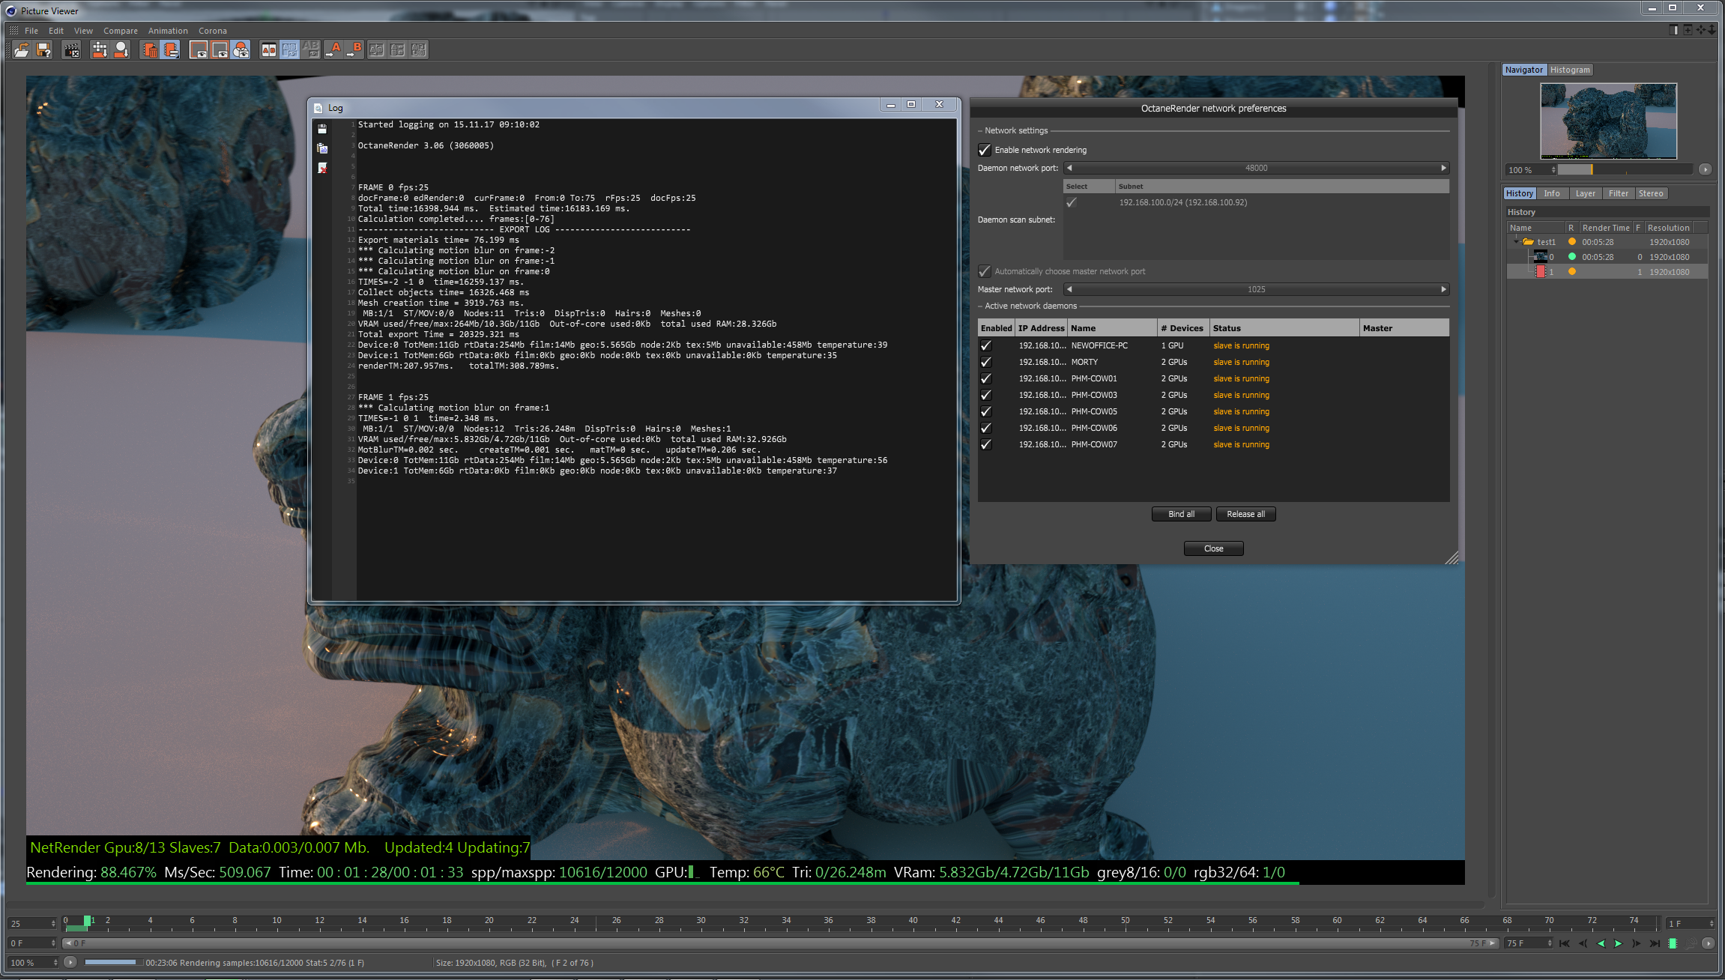Uncheck Enable network rendering checkbox
Viewport: 1725px width, 980px height.
pyautogui.click(x=985, y=150)
